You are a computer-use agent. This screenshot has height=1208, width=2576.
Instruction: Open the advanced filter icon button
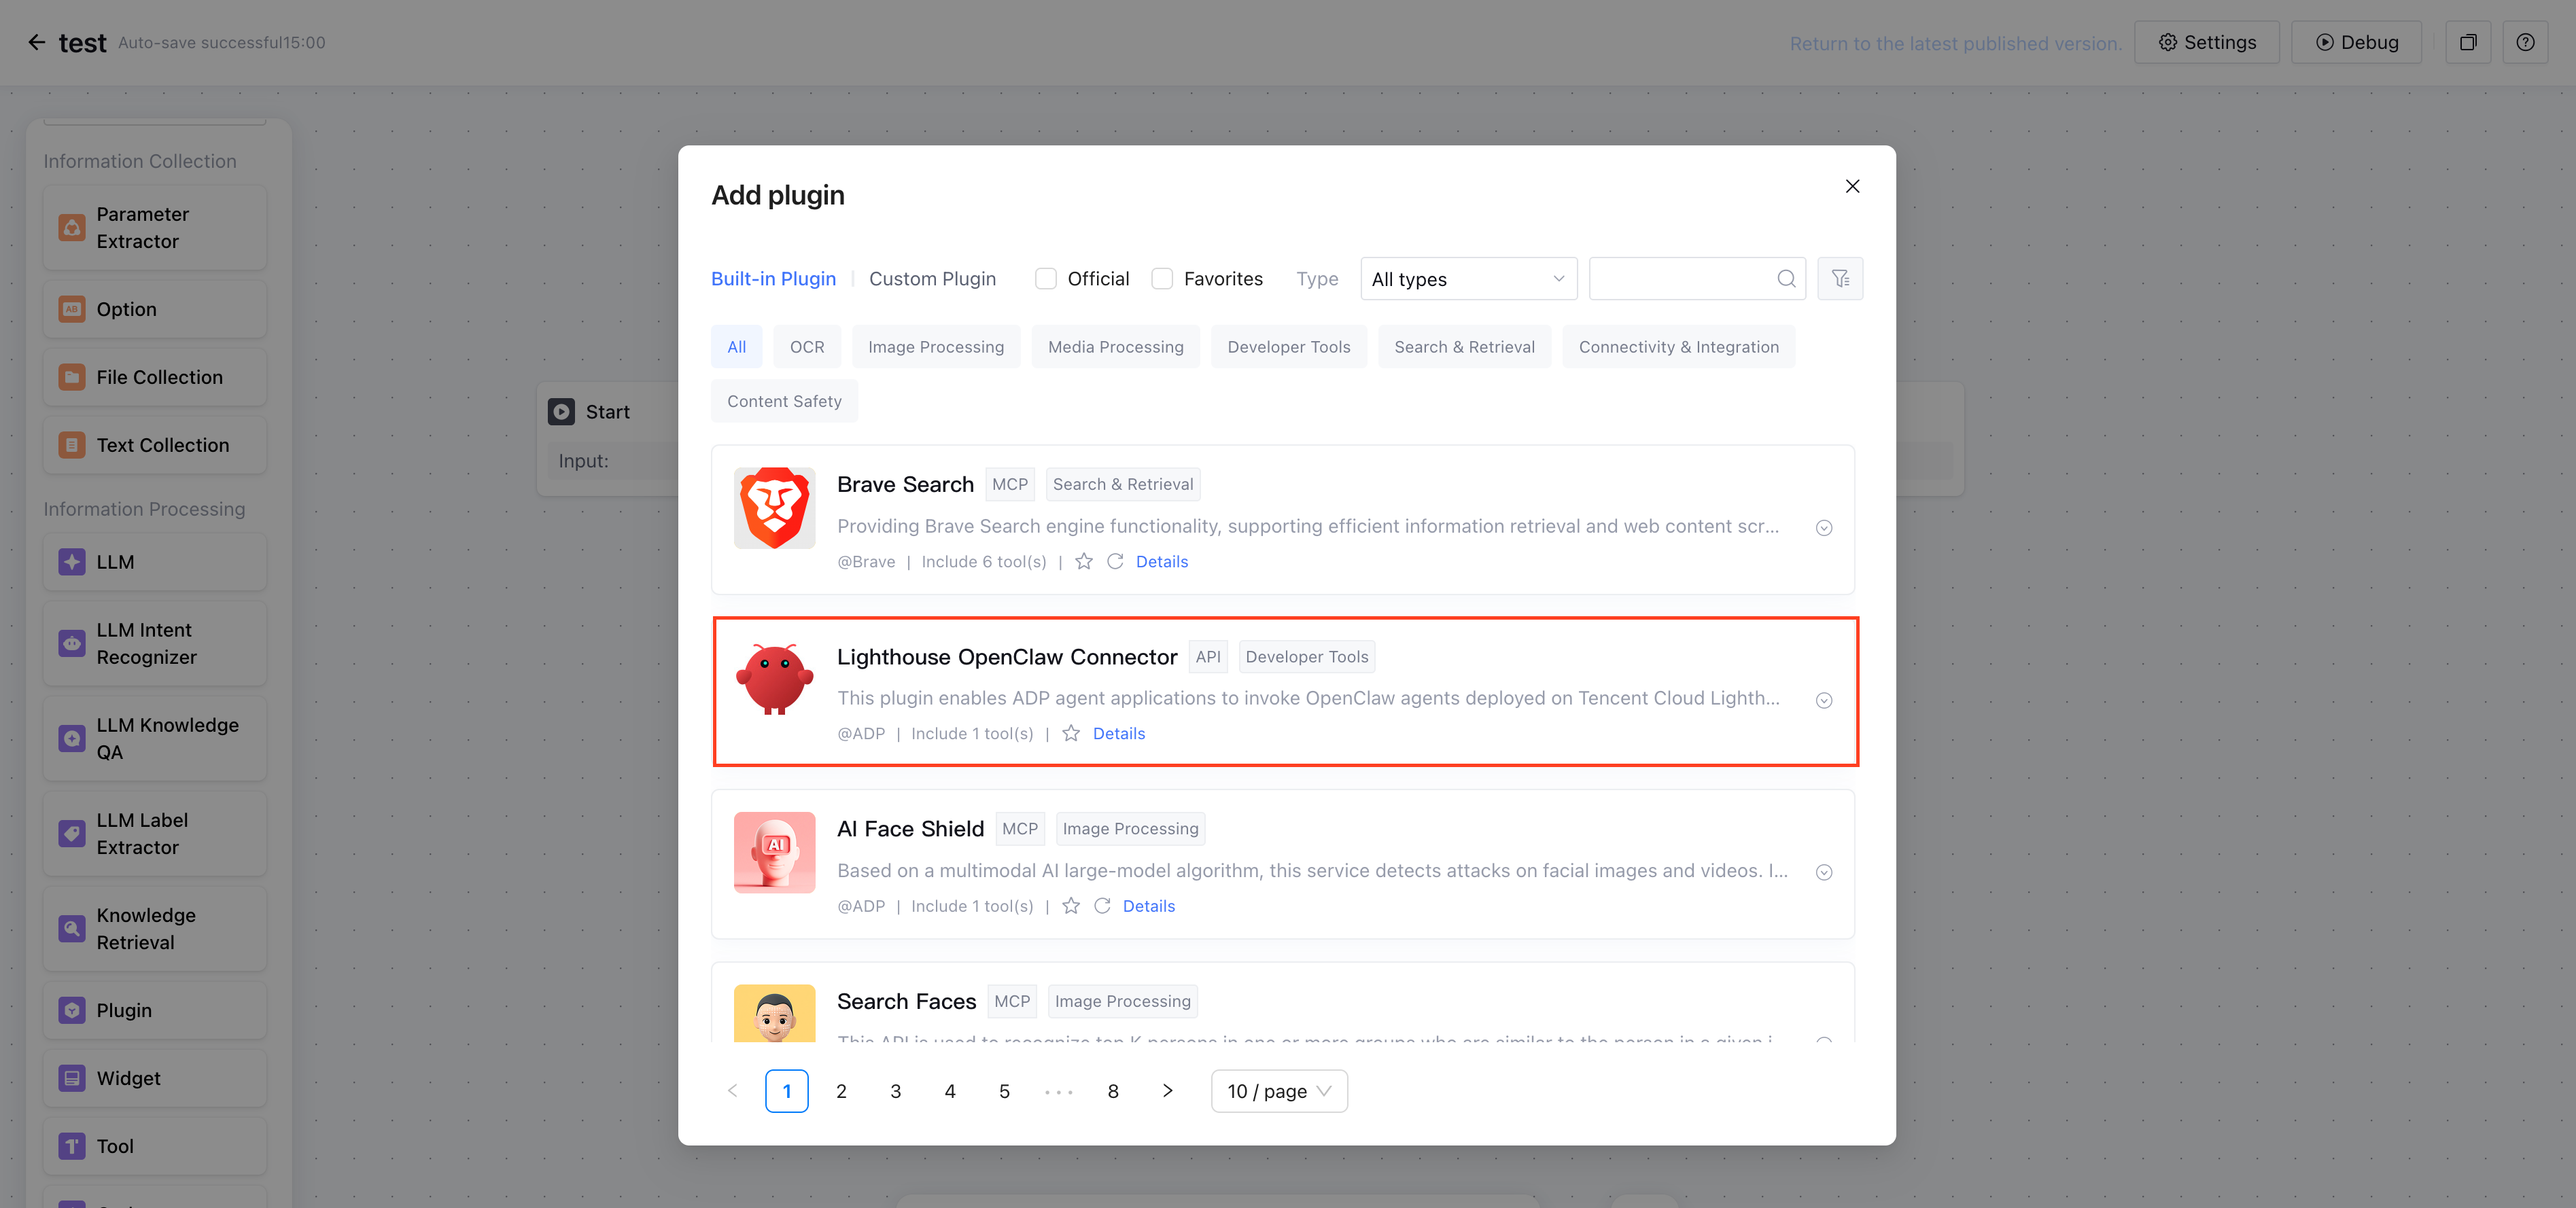[x=1840, y=279]
